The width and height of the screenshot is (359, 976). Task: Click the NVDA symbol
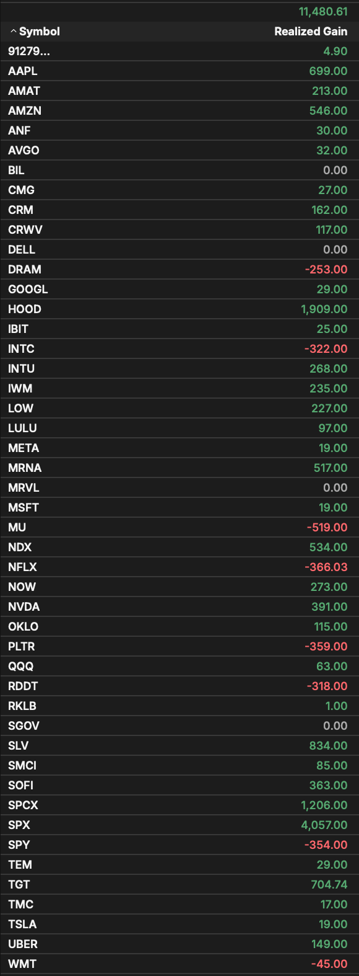tap(24, 607)
